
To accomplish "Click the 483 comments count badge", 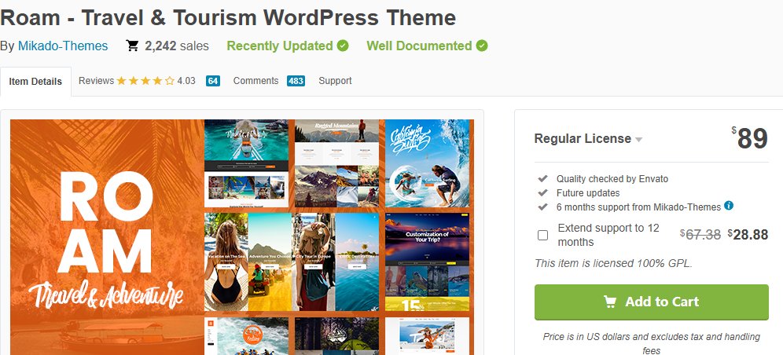I will pyautogui.click(x=296, y=81).
